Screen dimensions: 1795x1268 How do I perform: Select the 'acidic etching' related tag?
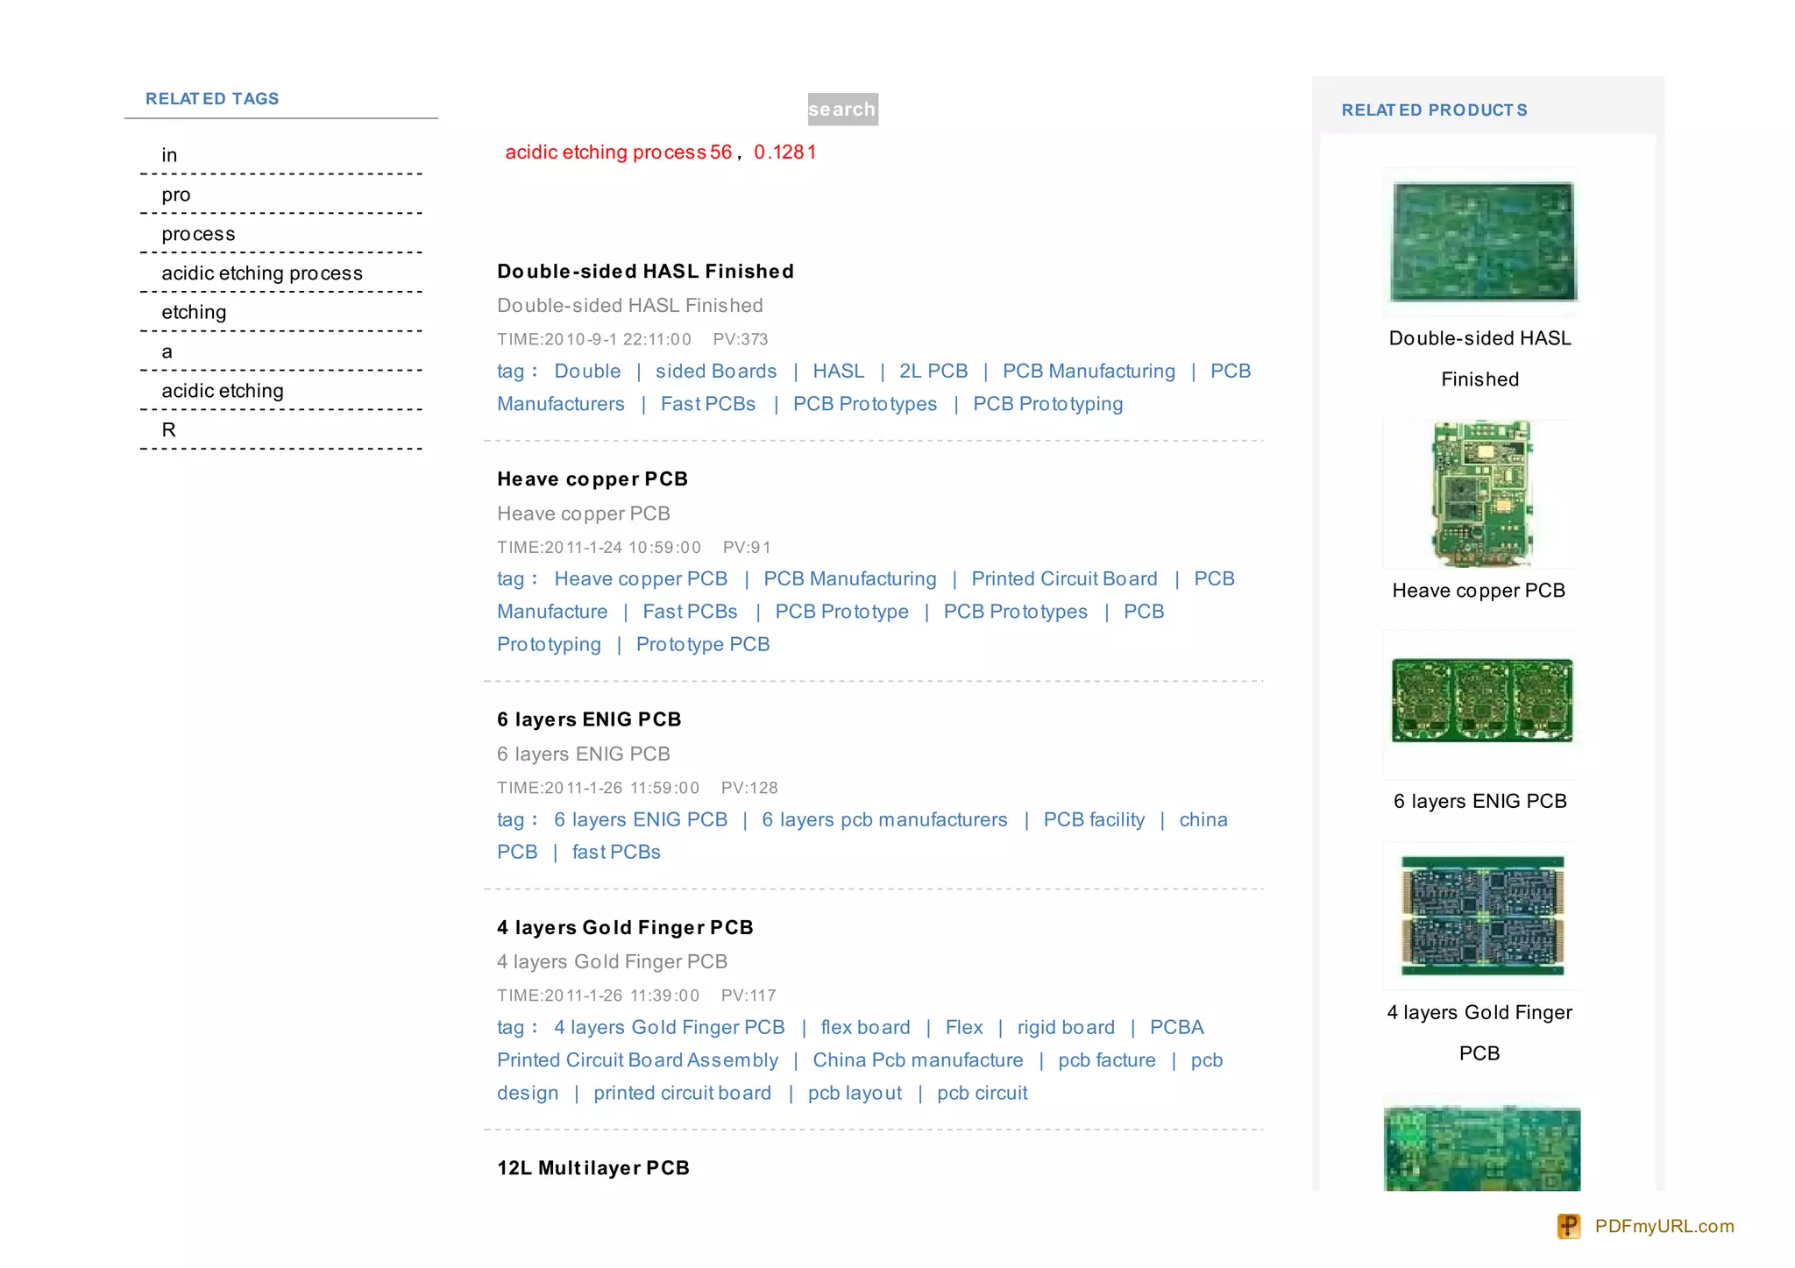pyautogui.click(x=223, y=391)
